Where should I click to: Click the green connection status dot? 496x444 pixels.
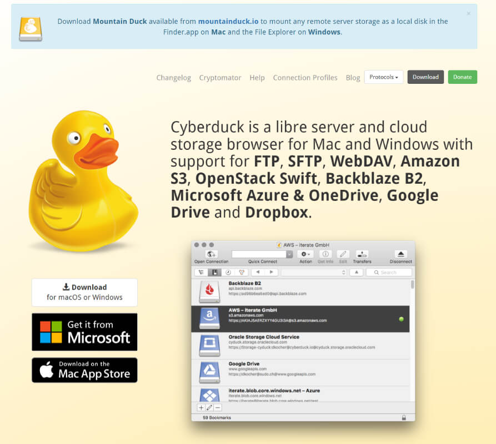(401, 319)
